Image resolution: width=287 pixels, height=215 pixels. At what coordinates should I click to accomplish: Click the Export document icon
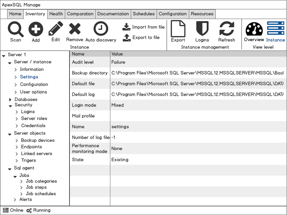click(178, 29)
